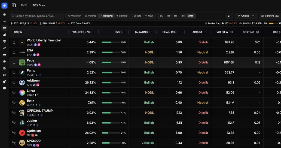This screenshot has height=148, width=281.
Task: Select the 24H timeframe
Action: (191, 16)
